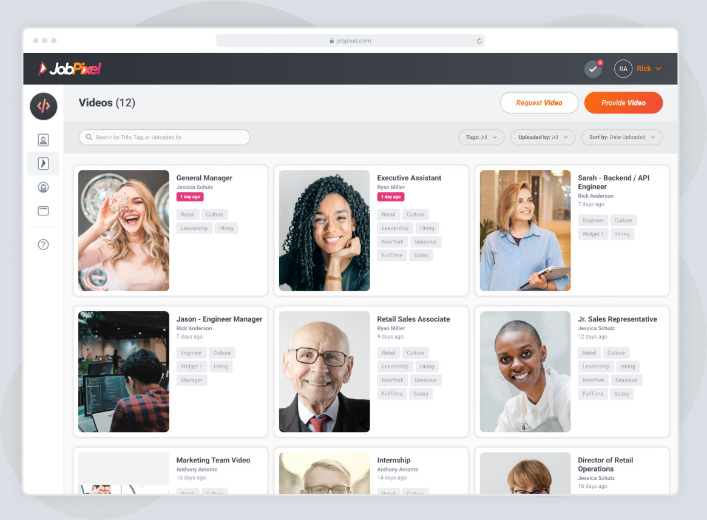The width and height of the screenshot is (707, 520).
Task: Click the Jr. Sales Representative title
Action: [617, 319]
